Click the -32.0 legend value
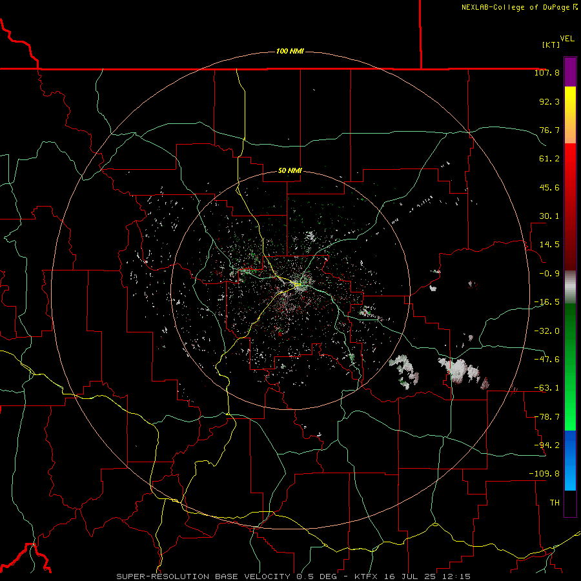This screenshot has width=581, height=581. (x=547, y=331)
